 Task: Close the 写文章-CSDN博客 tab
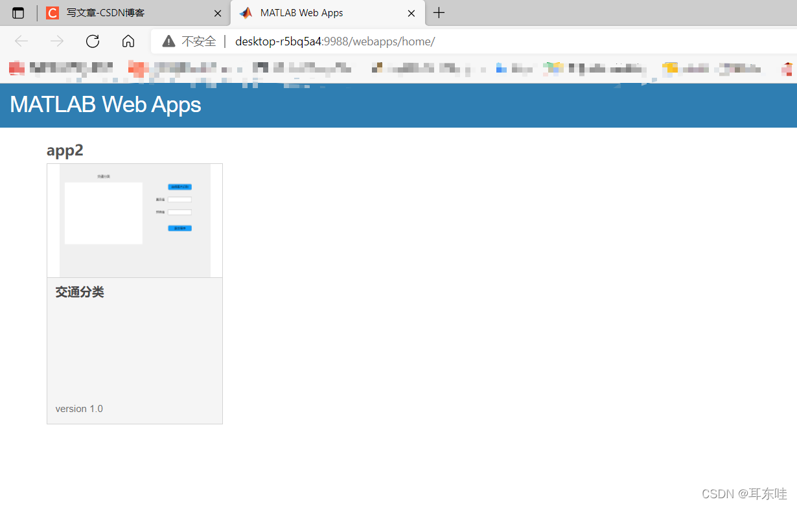tap(218, 13)
